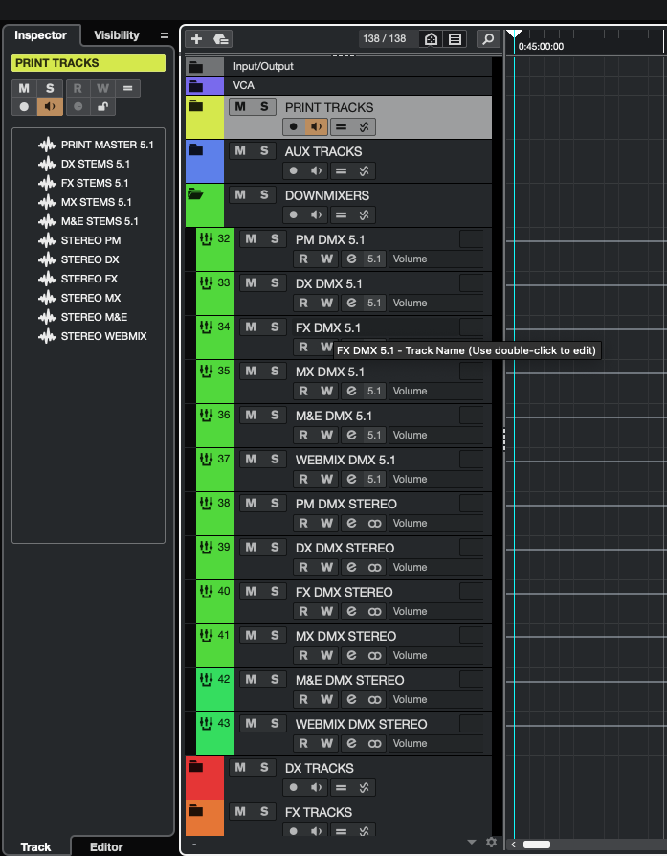Click the yellow PRINT TRACKS folder icon
Screen dimensions: 667x856
tap(196, 106)
